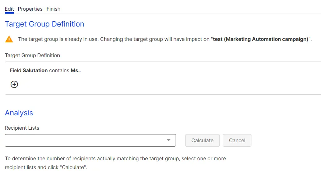The height and width of the screenshot is (175, 321).
Task: Click the Recipient Lists field label
Action: pos(22,128)
